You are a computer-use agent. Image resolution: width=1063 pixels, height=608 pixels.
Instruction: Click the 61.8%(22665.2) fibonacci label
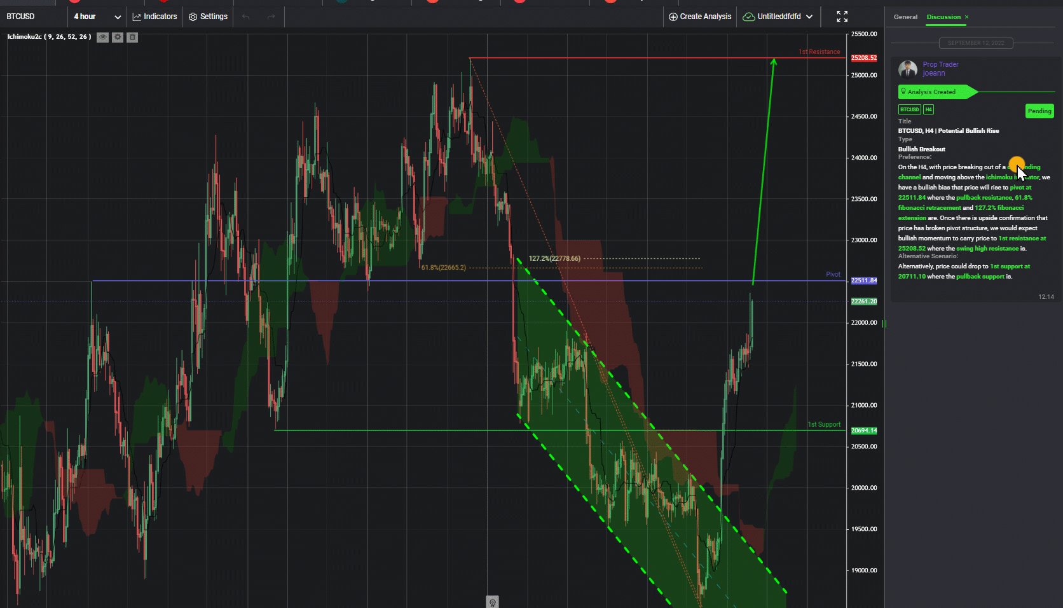pyautogui.click(x=443, y=268)
